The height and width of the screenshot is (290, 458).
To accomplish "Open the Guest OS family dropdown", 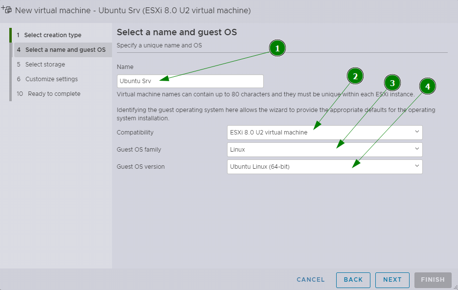I will point(325,149).
